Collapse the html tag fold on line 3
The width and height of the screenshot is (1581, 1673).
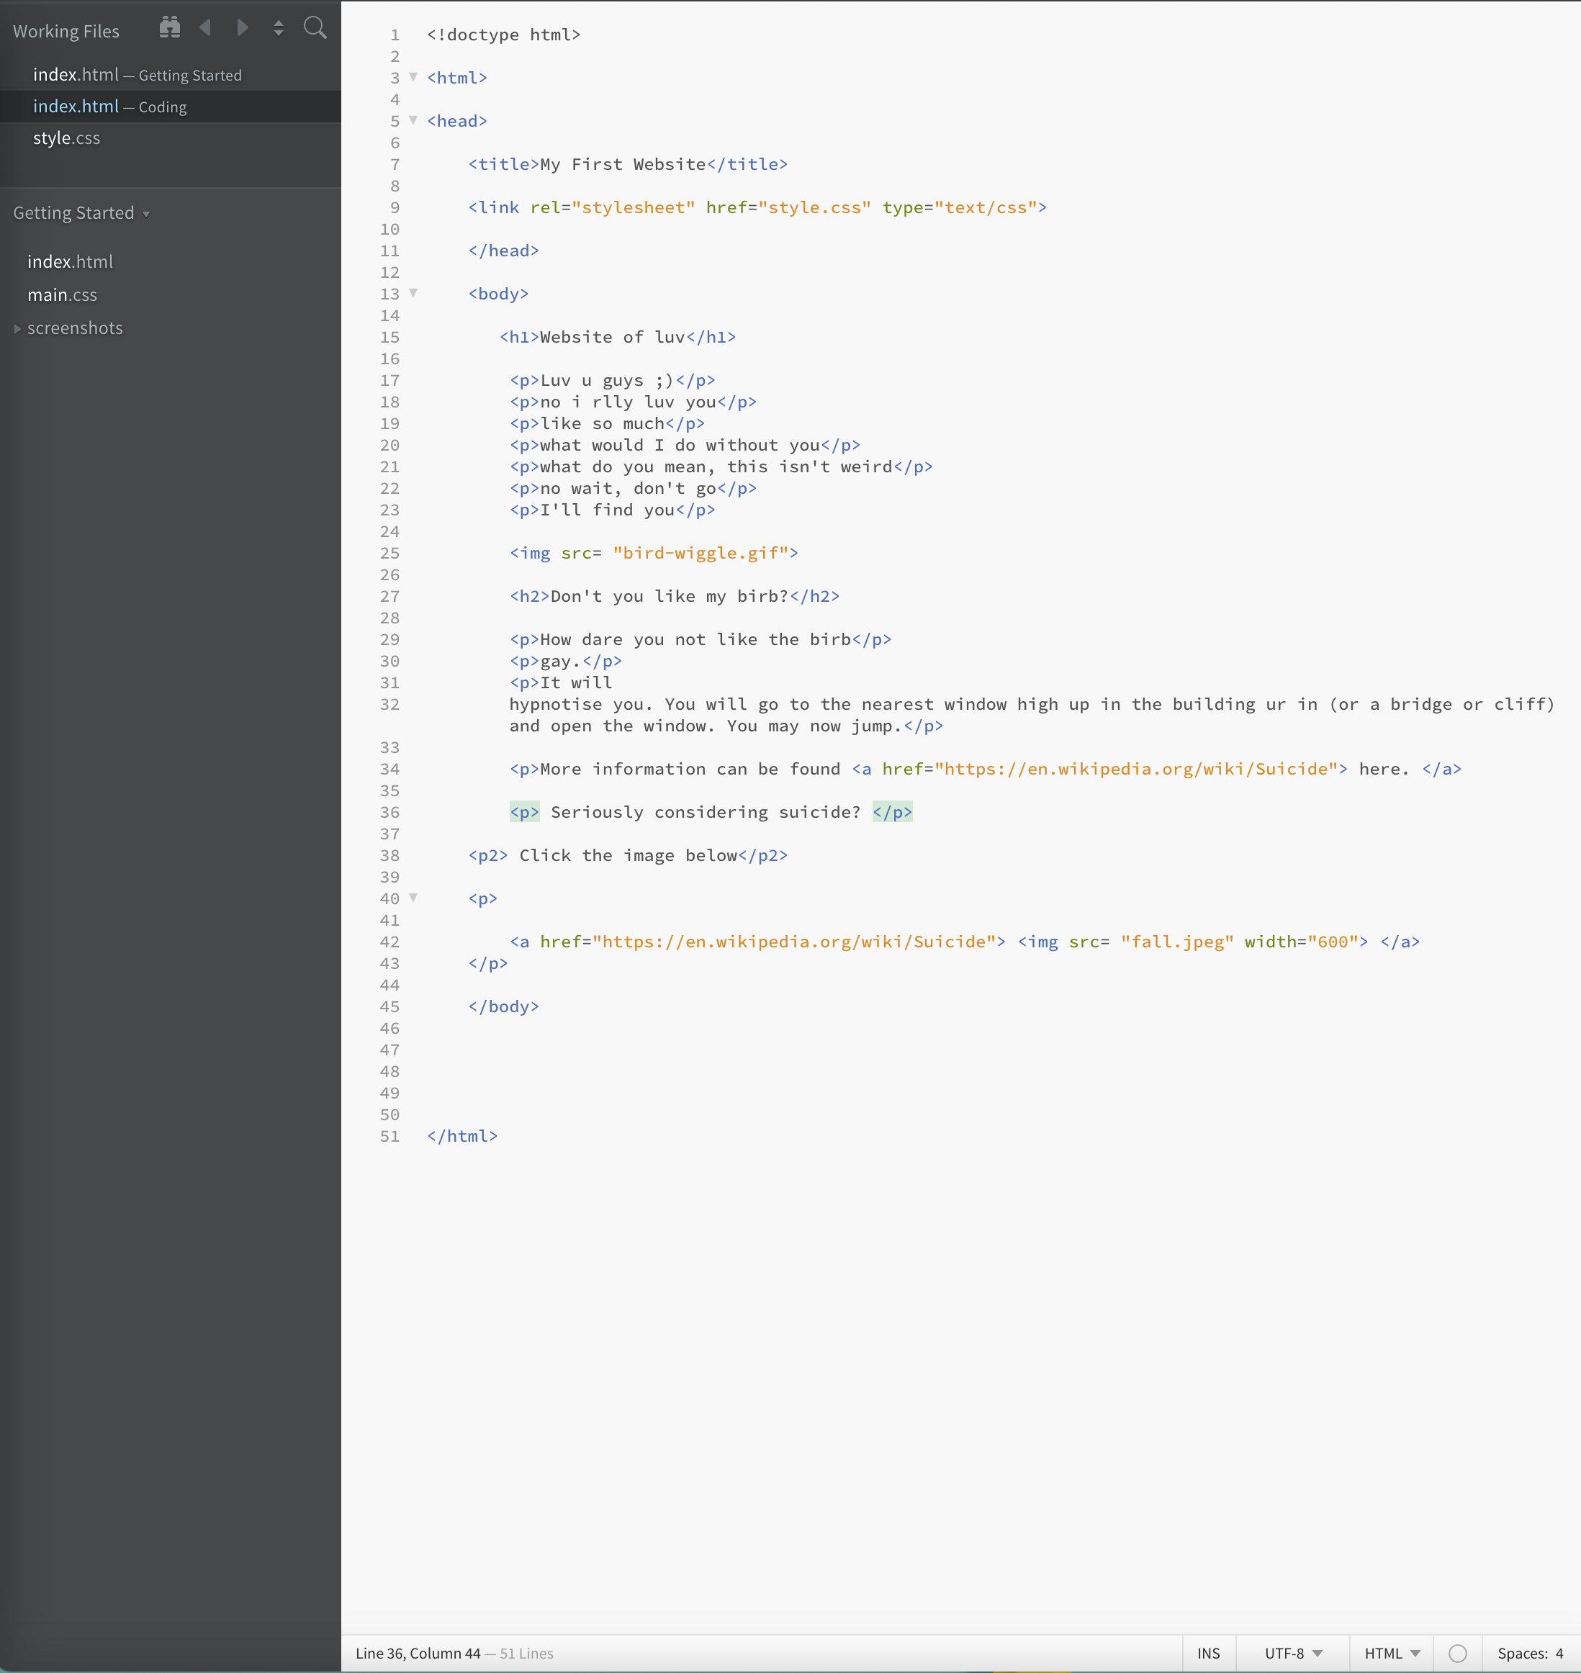[413, 77]
